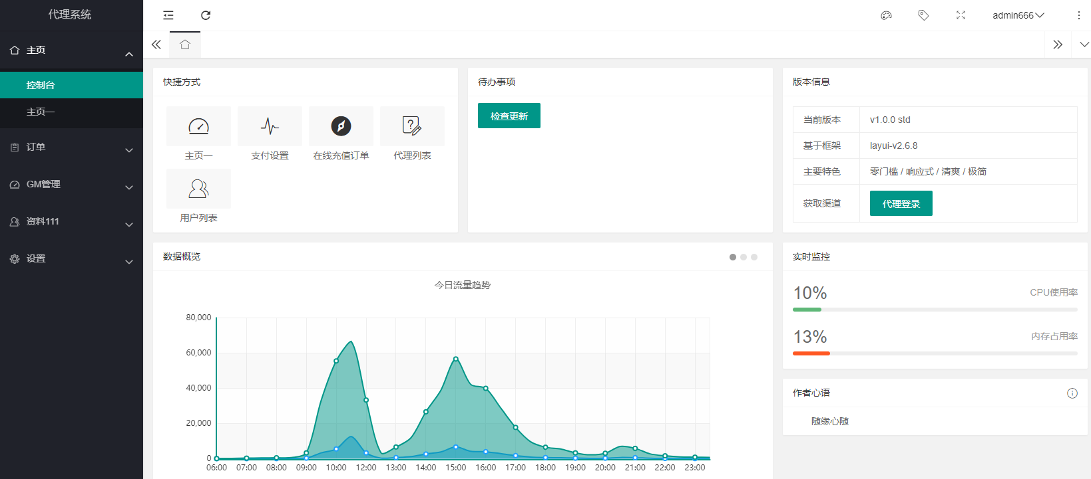Open the tab operations dropdown arrow

click(x=1084, y=45)
